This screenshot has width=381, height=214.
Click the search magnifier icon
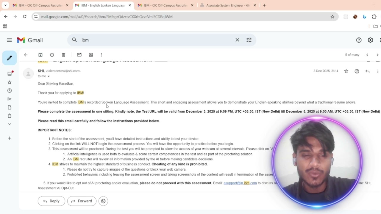pos(74,40)
